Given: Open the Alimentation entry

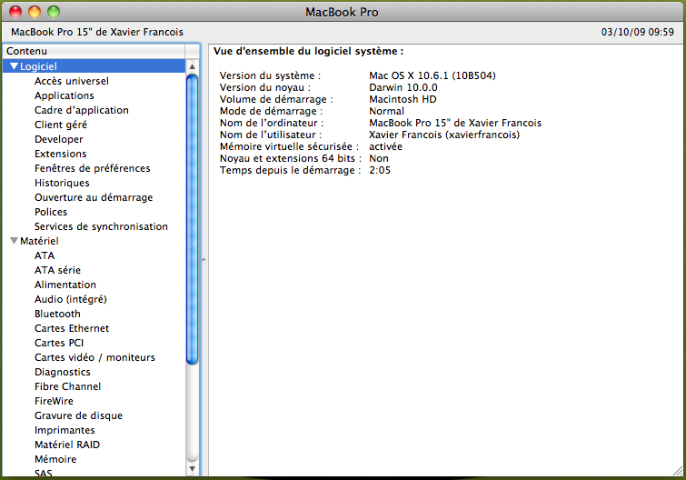Looking at the screenshot, I should tap(65, 285).
